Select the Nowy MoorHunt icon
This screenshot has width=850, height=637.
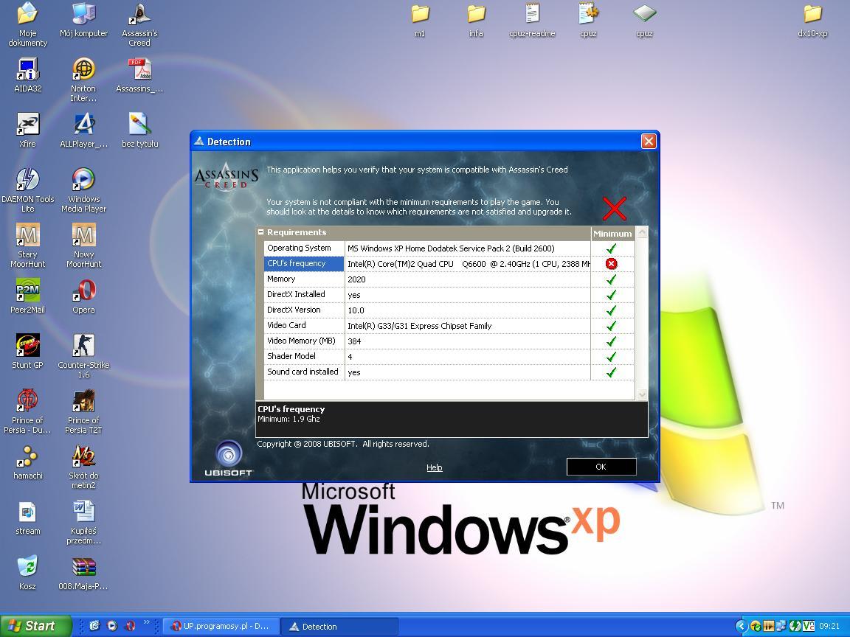pyautogui.click(x=83, y=246)
